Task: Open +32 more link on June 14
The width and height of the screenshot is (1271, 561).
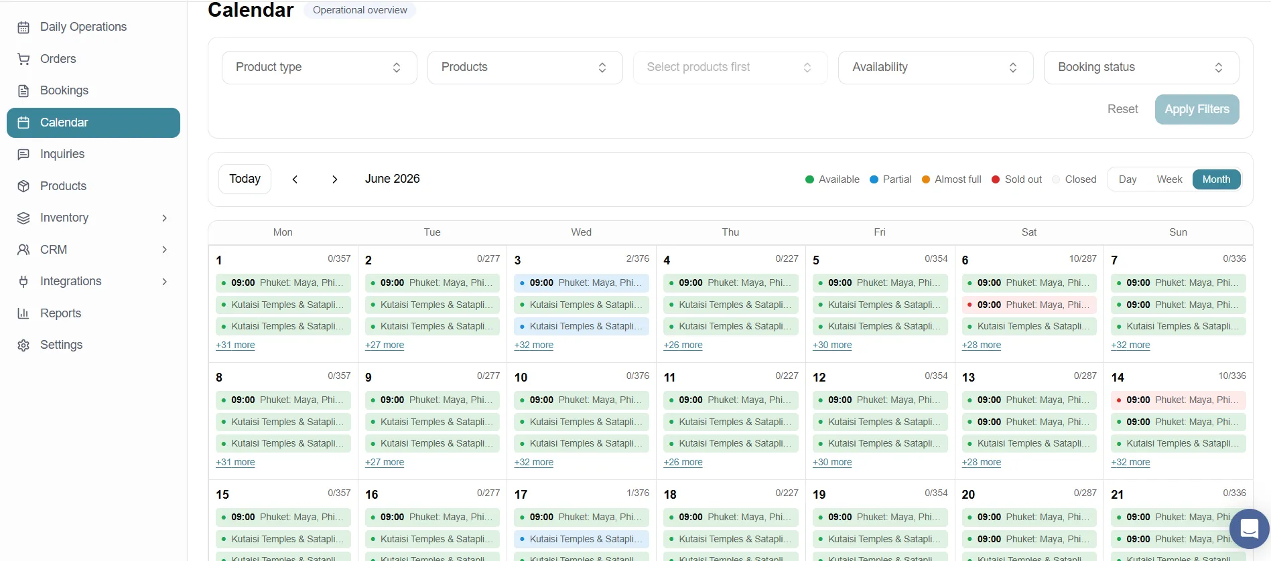Action: tap(1130, 463)
